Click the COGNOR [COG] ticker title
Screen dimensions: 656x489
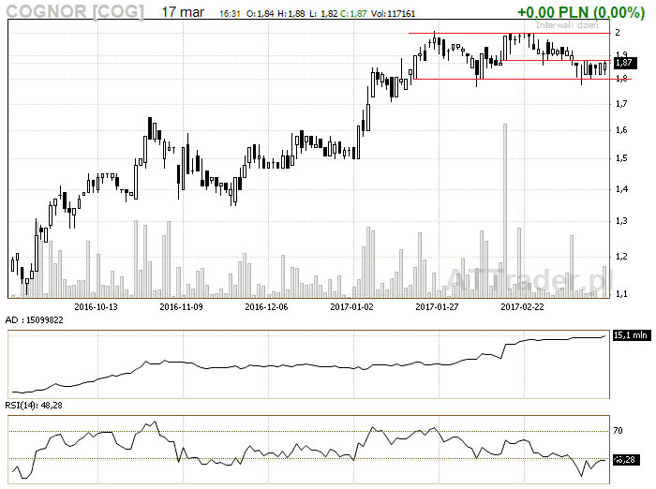pos(74,11)
